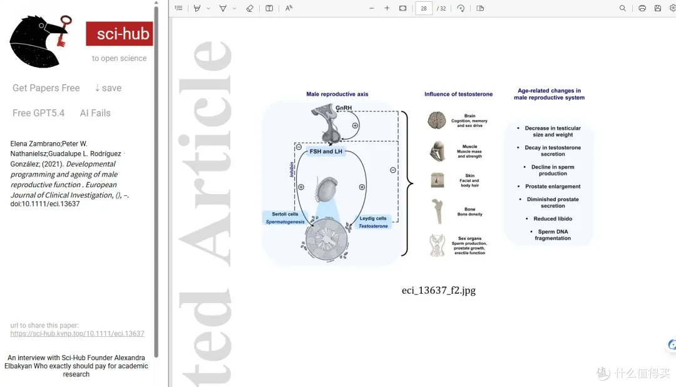Click the doi:10.1111/eci.13637 text
Image resolution: width=676 pixels, height=387 pixels.
45,204
